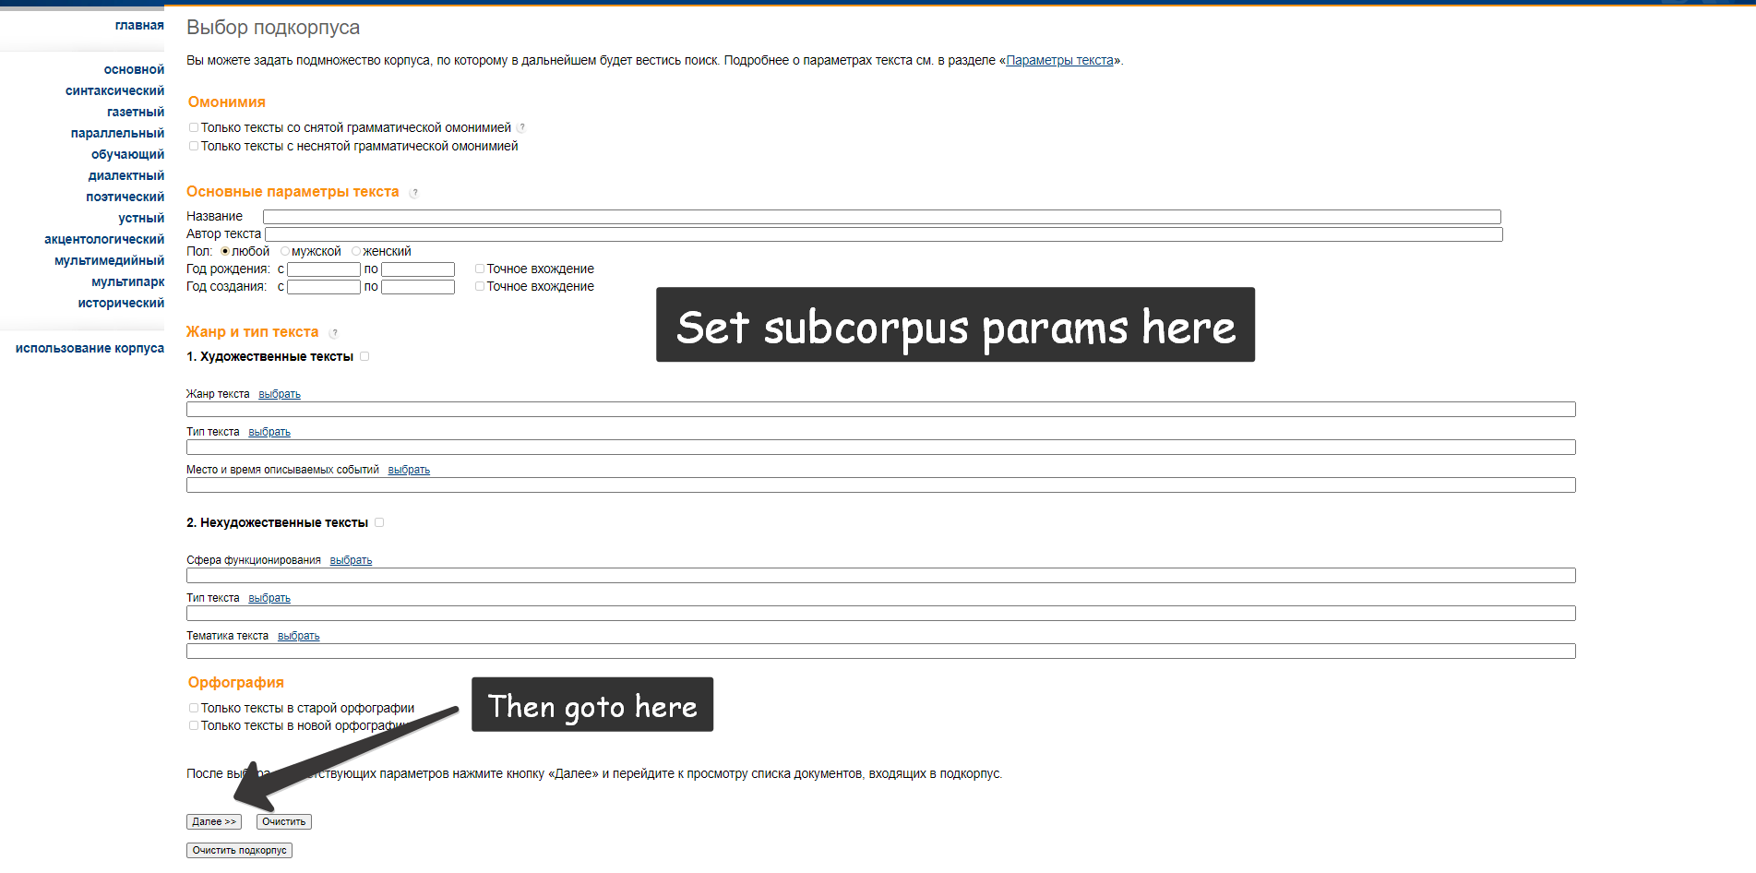Open the обучающий corpus
This screenshot has width=1756, height=873.
(x=127, y=154)
